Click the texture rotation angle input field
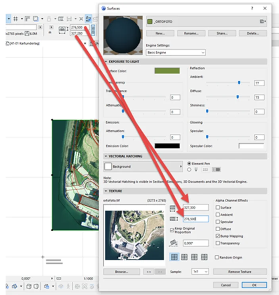The height and width of the screenshot is (295, 279). point(195,243)
